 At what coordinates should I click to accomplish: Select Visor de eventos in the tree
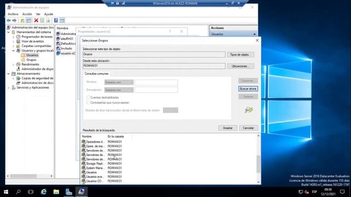[x=33, y=42]
